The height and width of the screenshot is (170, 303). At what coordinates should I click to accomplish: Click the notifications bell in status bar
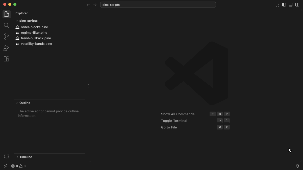(297, 166)
